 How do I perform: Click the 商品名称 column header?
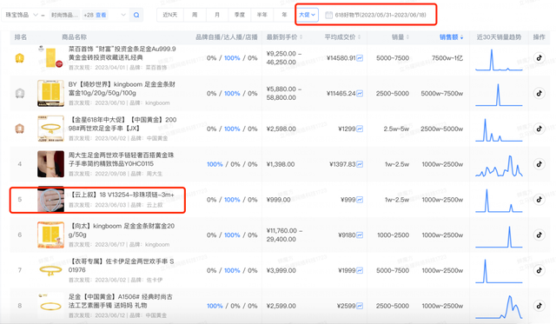(74, 36)
